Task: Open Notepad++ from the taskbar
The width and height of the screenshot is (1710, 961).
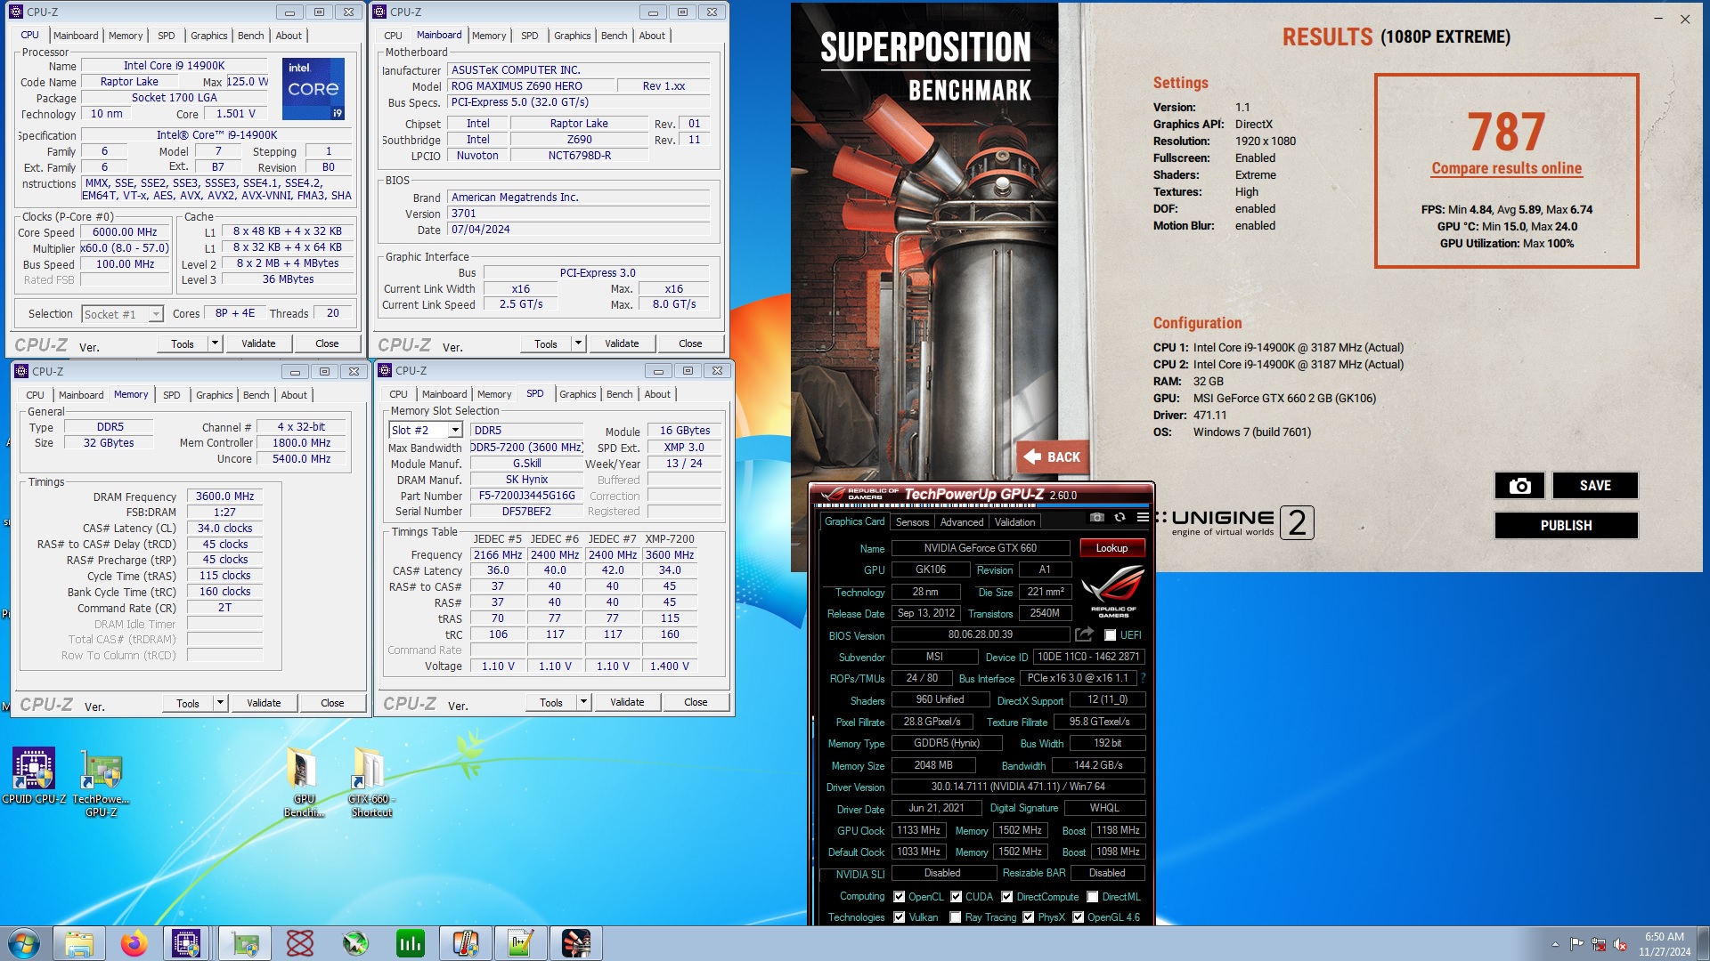Action: [x=521, y=943]
